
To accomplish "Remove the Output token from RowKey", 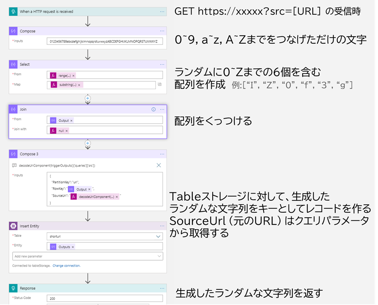I will 89,189.
